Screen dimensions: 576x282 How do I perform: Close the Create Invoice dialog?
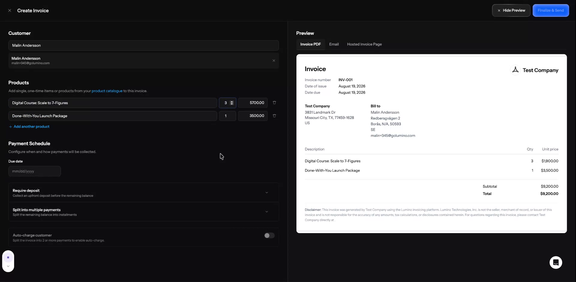(10, 10)
